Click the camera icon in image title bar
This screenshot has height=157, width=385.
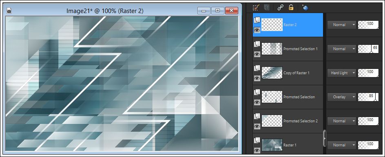tap(9, 11)
